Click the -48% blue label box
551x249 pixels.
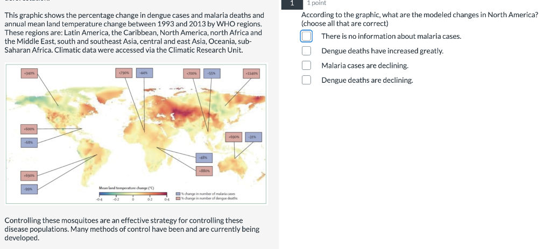(204, 158)
